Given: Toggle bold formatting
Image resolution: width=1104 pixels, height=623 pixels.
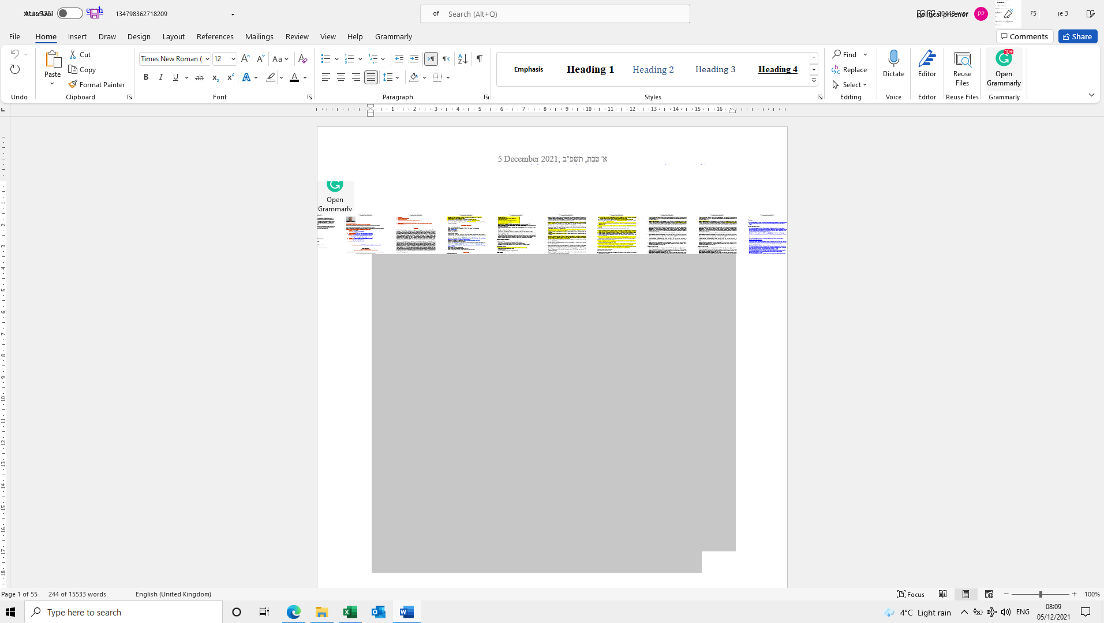Looking at the screenshot, I should click(146, 77).
